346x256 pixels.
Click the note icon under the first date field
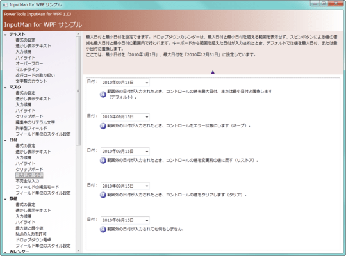pyautogui.click(x=103, y=94)
